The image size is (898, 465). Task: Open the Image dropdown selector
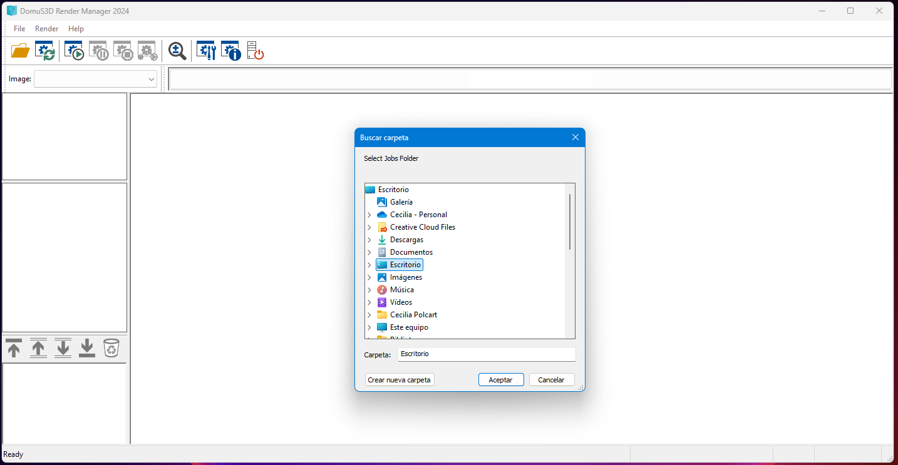point(151,79)
